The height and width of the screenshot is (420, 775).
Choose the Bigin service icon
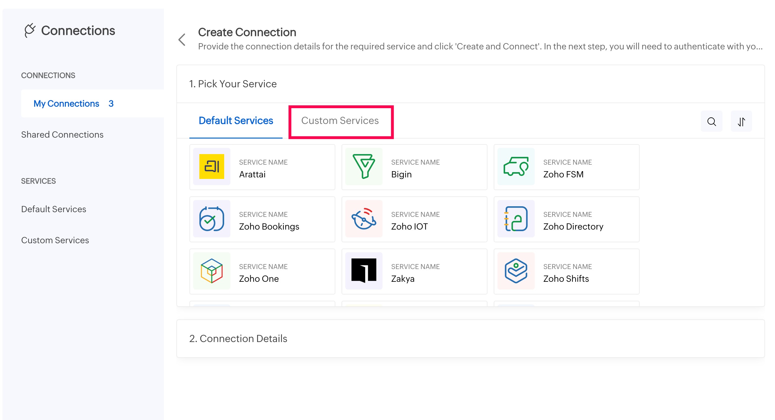click(x=364, y=167)
